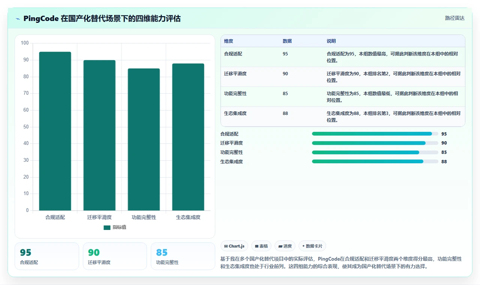The image size is (480, 285).
Task: Select the Chart.js tag chip
Action: point(234,246)
